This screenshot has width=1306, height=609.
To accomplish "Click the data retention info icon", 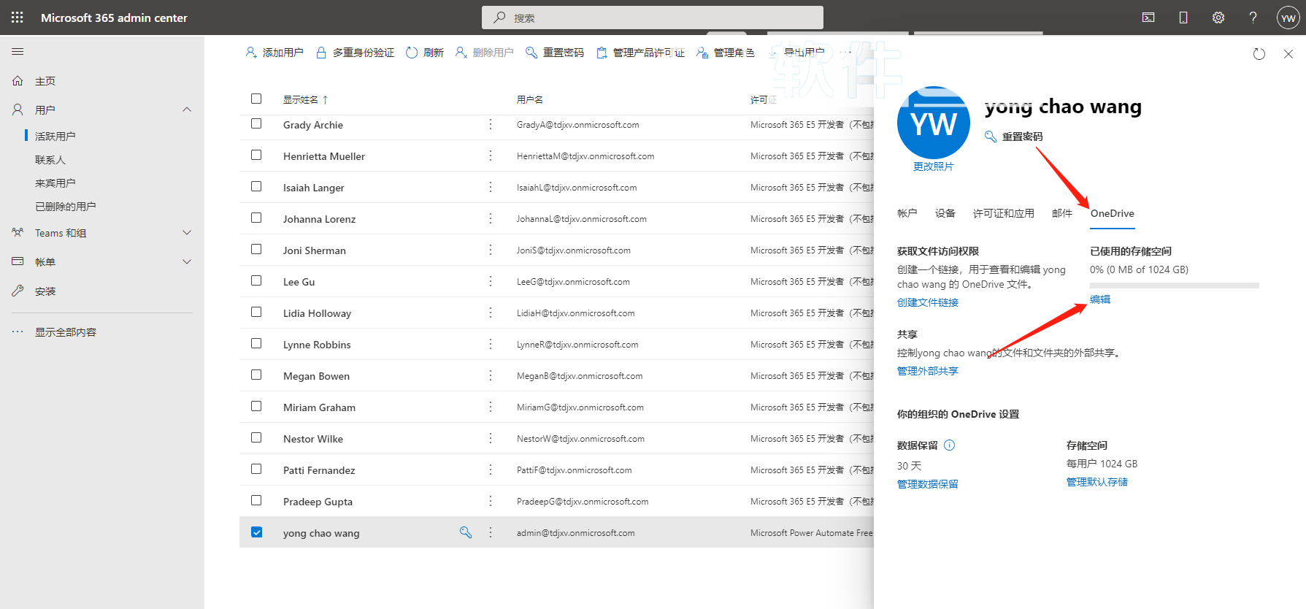I will (949, 445).
